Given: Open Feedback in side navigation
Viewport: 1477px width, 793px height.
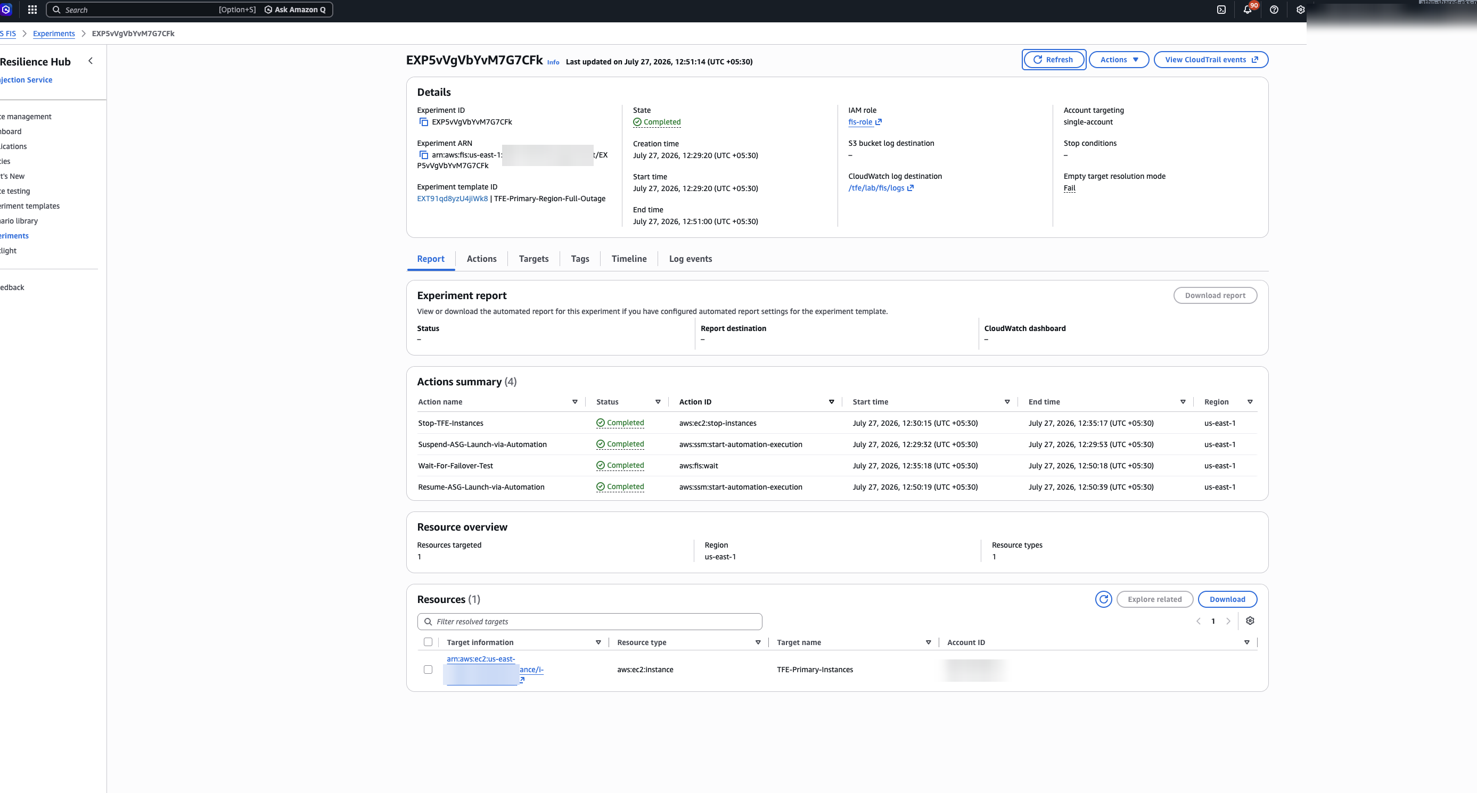Looking at the screenshot, I should (x=12, y=287).
